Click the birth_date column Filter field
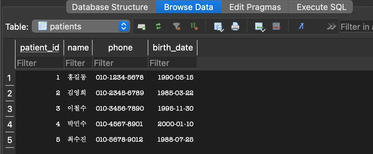Viewport: 373px width, 154px height. coord(173,63)
